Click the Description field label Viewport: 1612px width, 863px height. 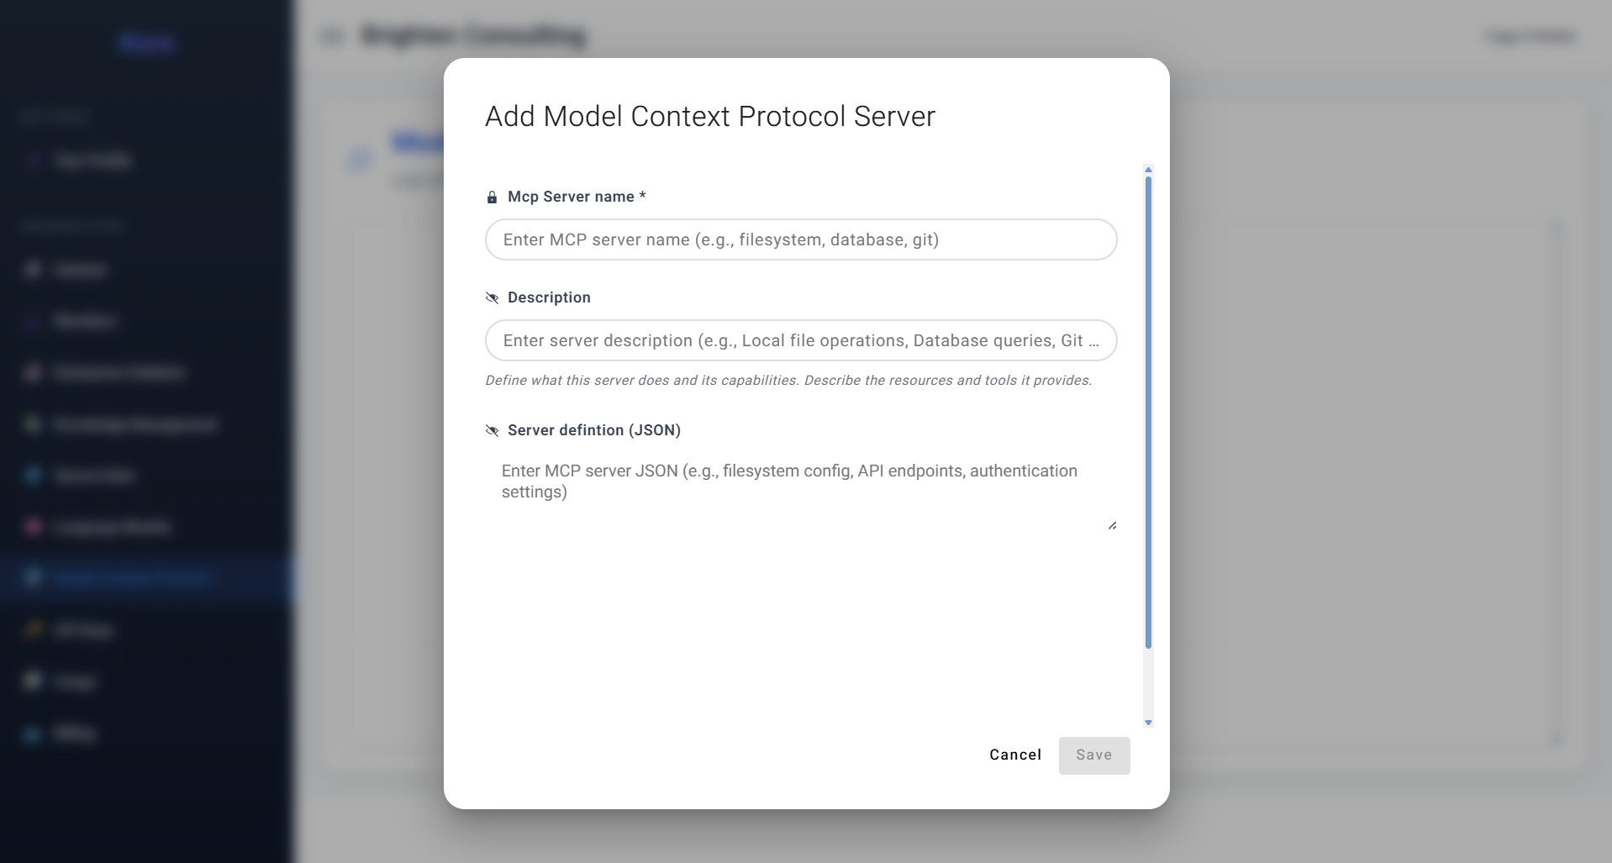[549, 297]
